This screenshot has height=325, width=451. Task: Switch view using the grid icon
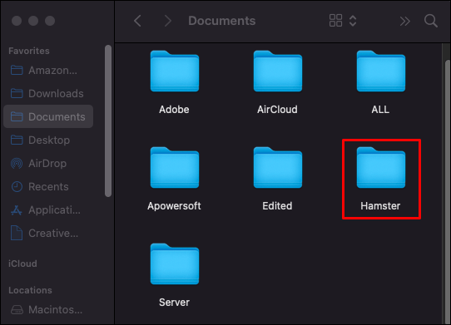335,21
